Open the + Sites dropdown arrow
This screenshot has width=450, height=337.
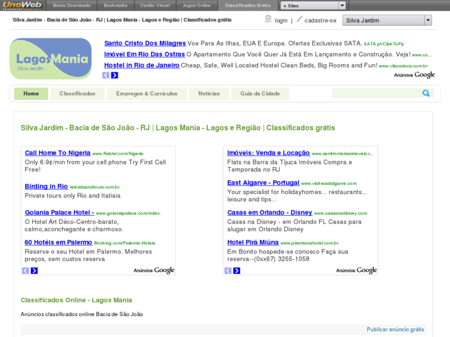click(x=342, y=6)
